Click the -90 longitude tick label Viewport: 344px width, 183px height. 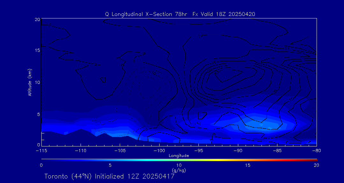pyautogui.click(x=238, y=151)
